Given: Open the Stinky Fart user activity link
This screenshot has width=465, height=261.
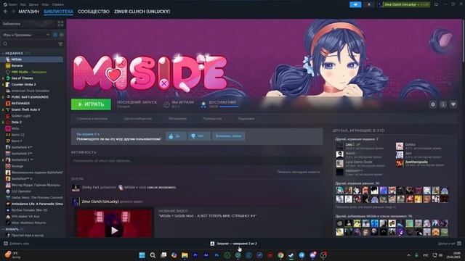Looking at the screenshot, I should tap(90, 187).
